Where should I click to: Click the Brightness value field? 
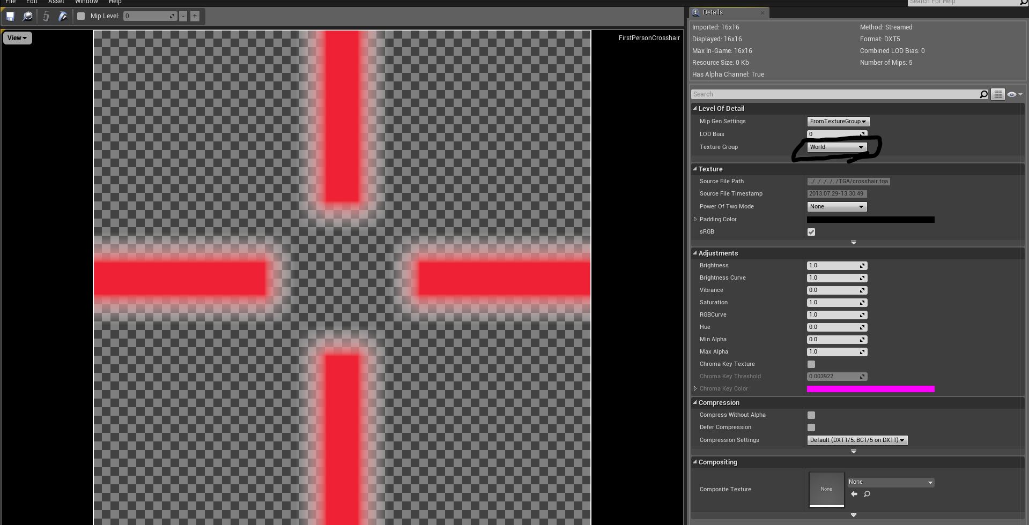tap(837, 266)
